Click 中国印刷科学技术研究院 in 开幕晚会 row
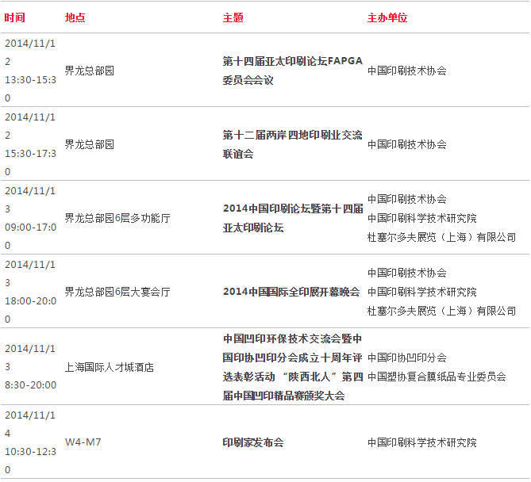 (422, 292)
